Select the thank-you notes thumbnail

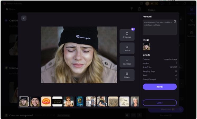(124, 102)
